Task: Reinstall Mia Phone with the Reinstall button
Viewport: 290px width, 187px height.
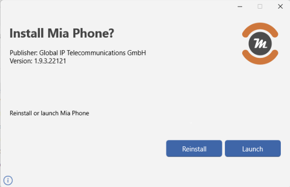Action: [x=194, y=148]
